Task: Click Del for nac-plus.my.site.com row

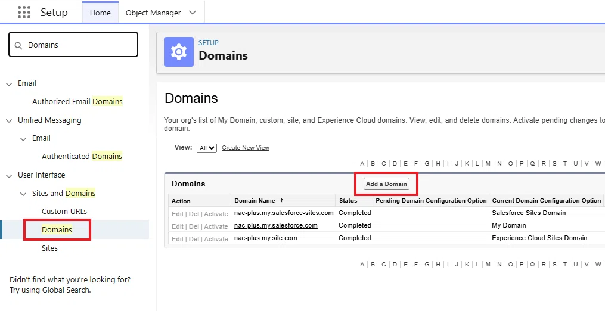Action: [194, 239]
